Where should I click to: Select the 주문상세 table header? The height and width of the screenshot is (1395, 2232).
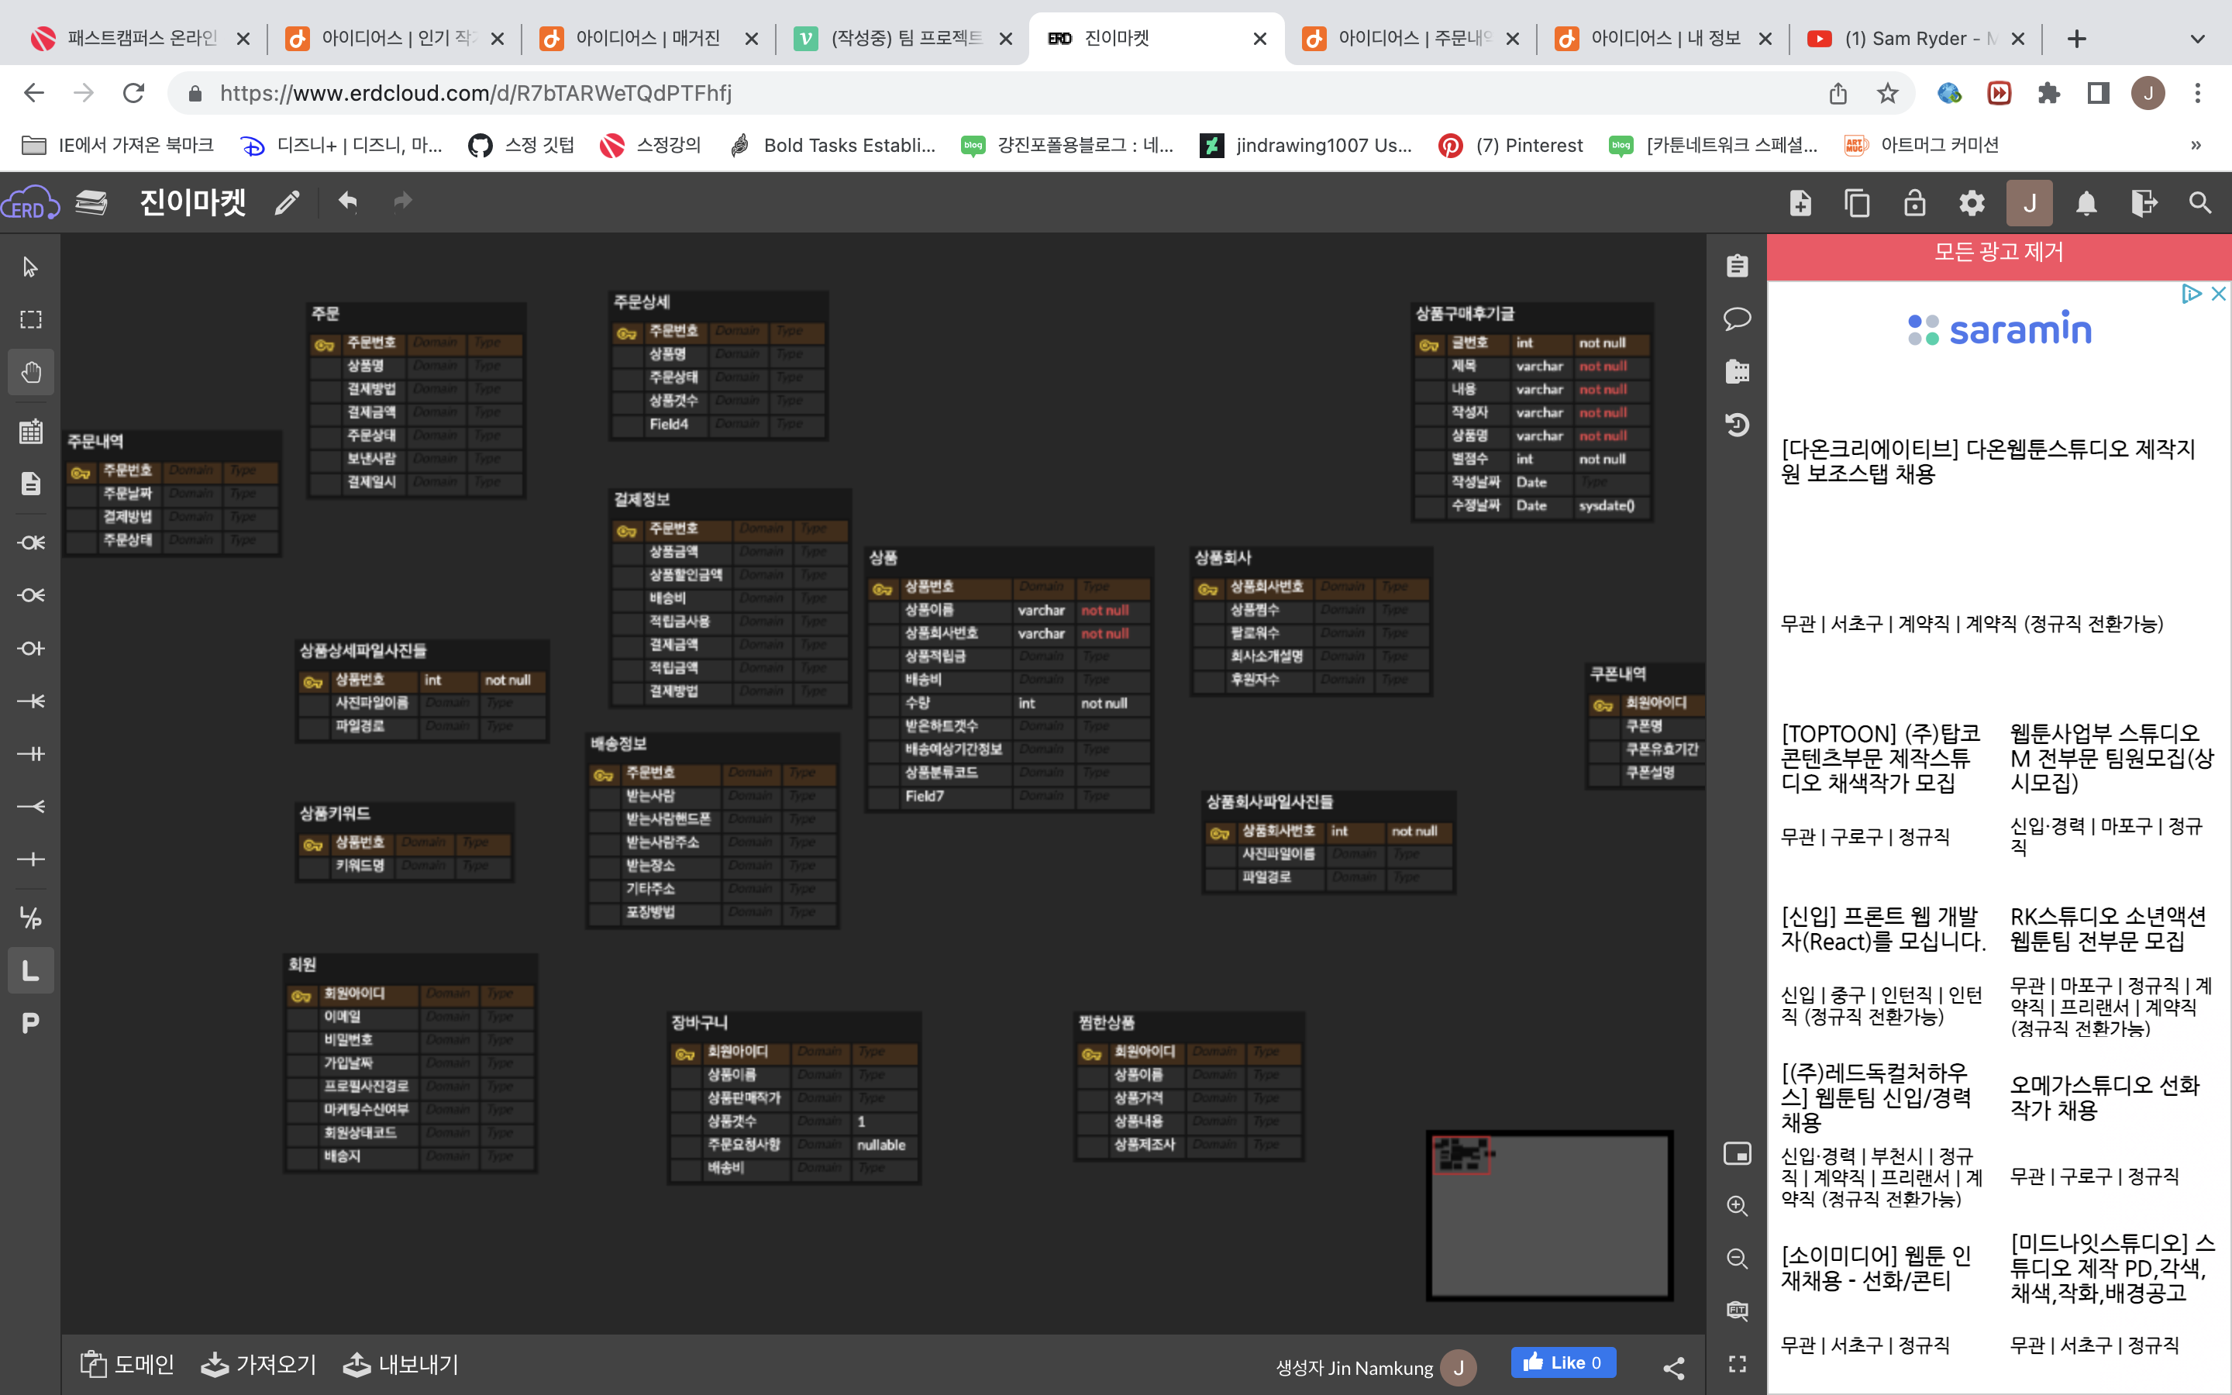[x=719, y=302]
